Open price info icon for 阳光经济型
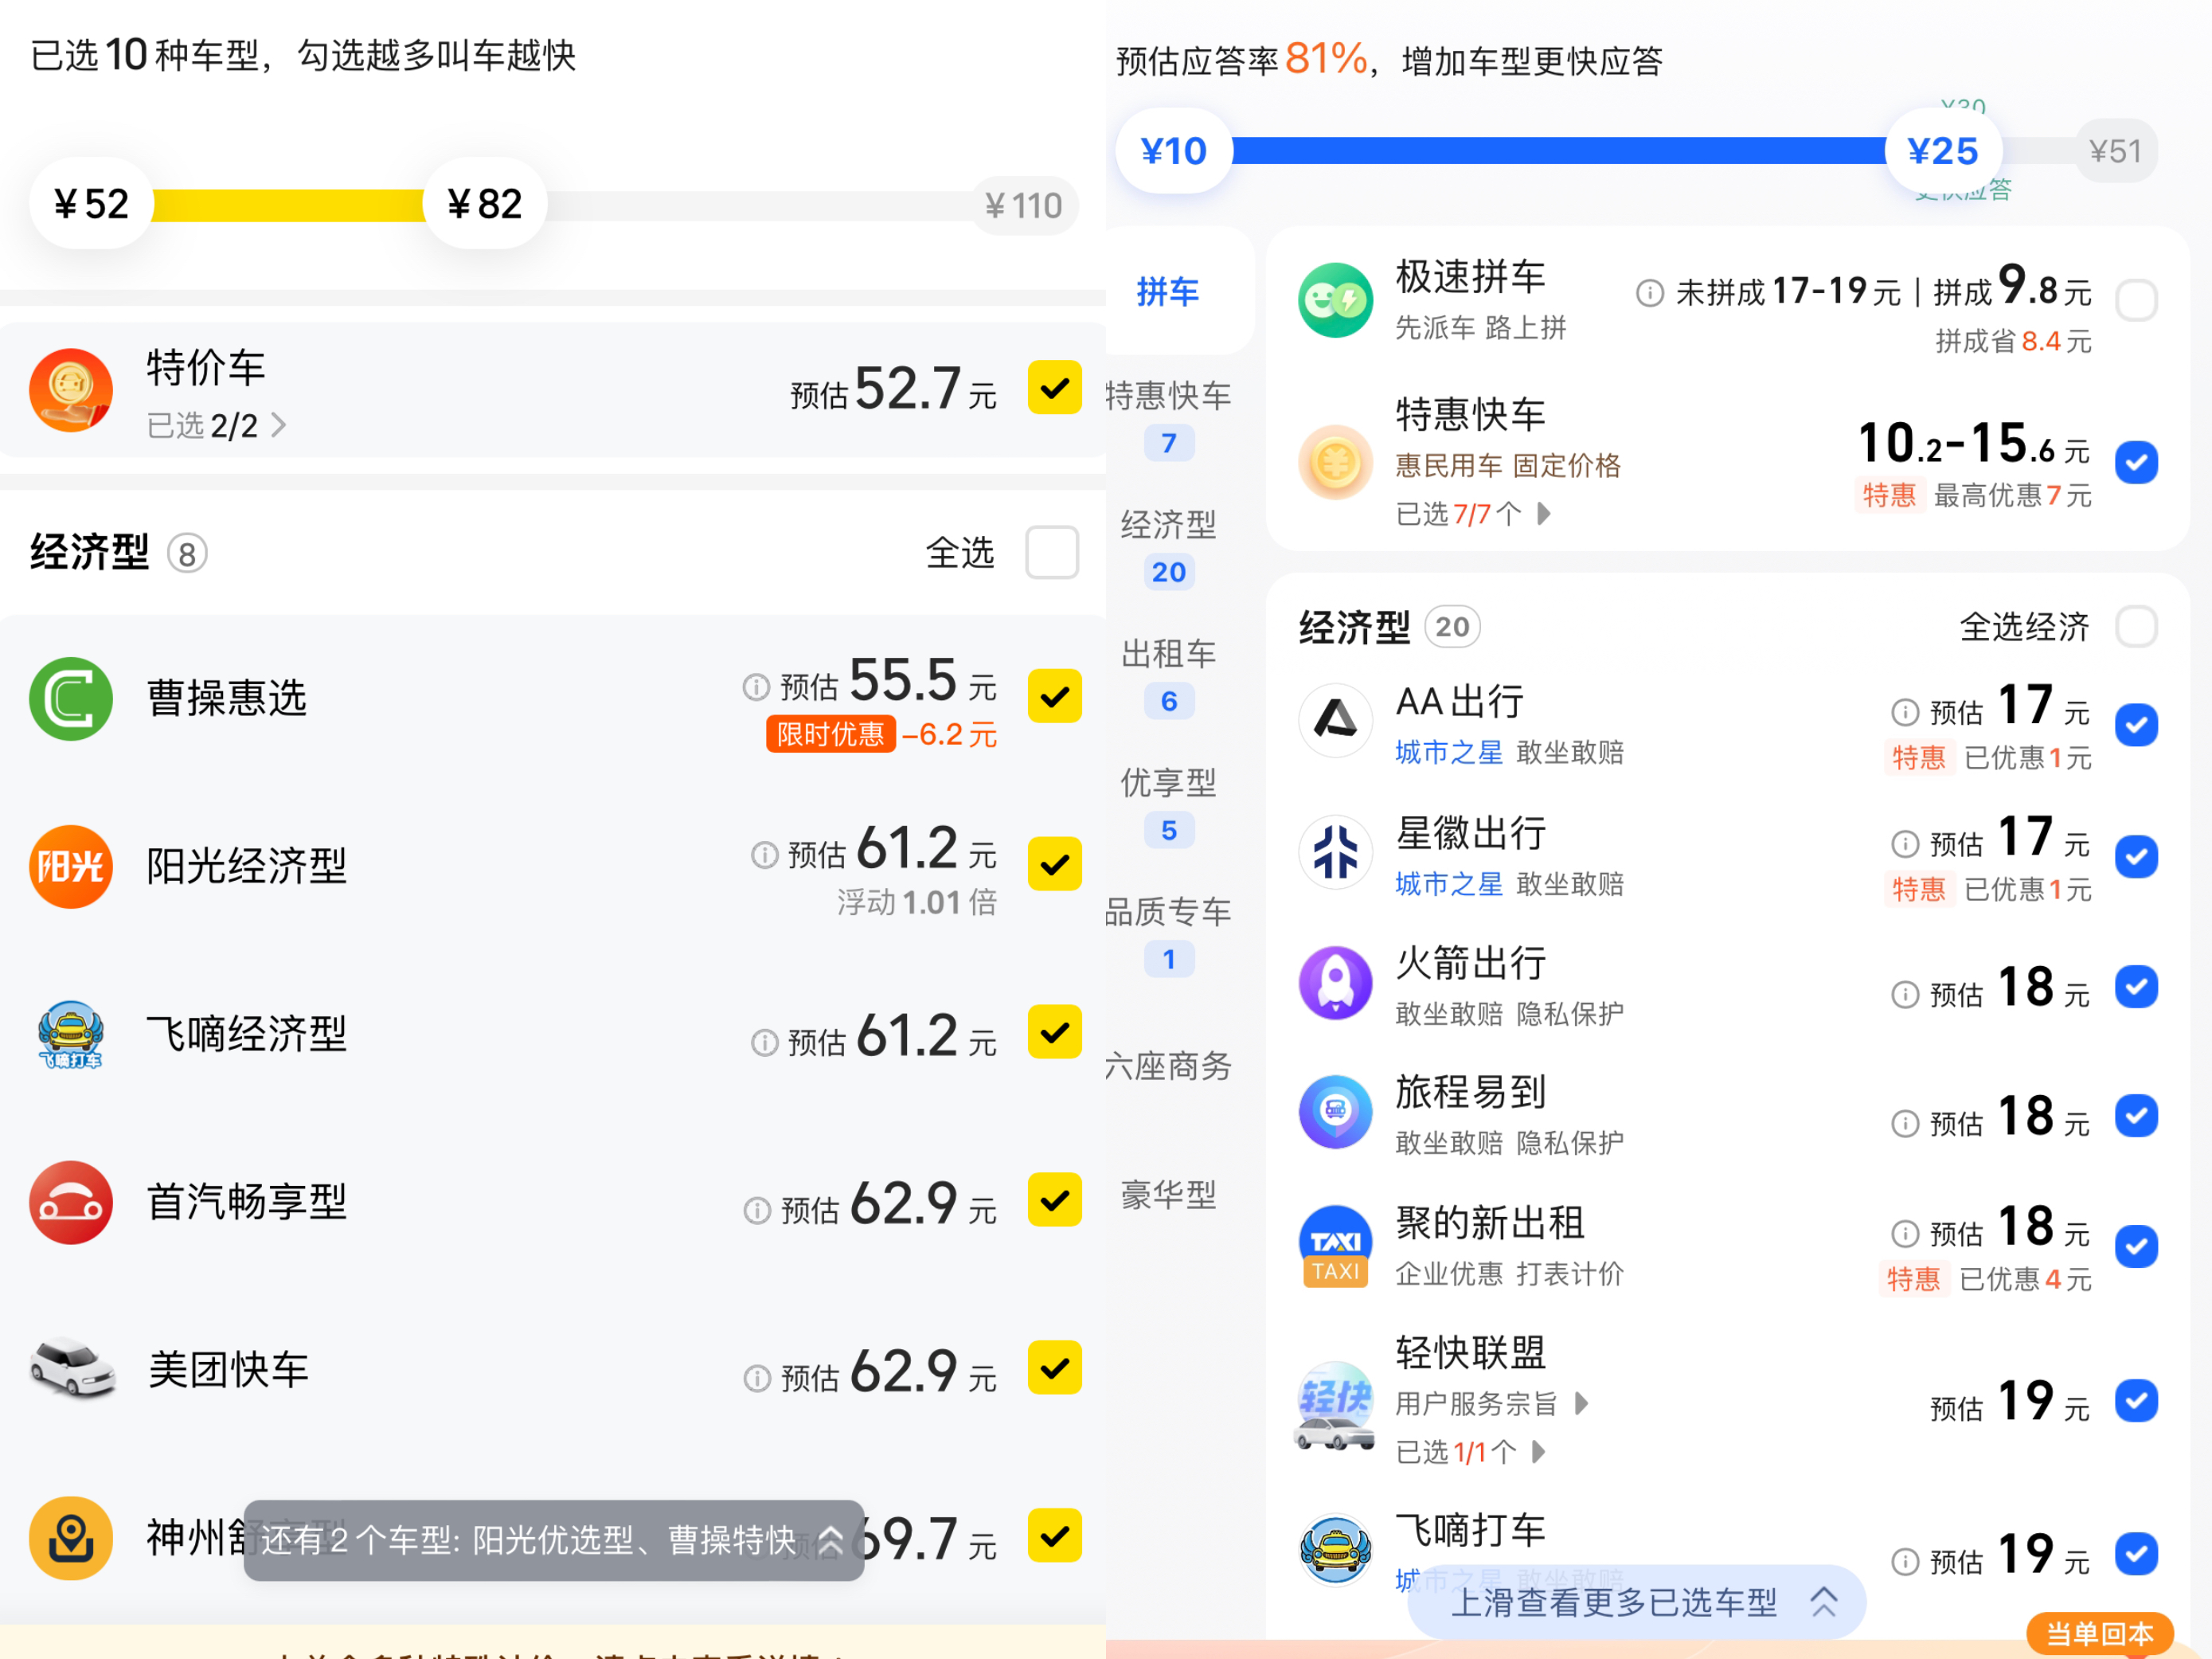This screenshot has width=2212, height=1659. (x=764, y=855)
